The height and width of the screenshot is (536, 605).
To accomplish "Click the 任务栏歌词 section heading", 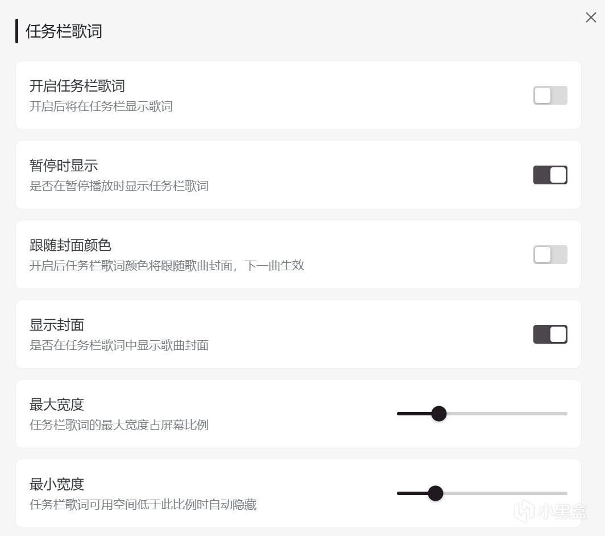I will [64, 31].
